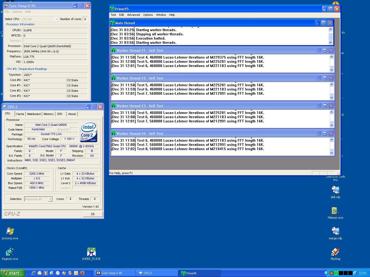370x277 pixels.
Task: Click Rated FSB value 1600.1 MHz
Action: coord(37,188)
